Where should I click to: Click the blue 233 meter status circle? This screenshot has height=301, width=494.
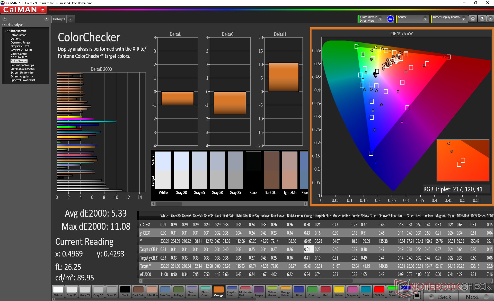tap(390, 19)
